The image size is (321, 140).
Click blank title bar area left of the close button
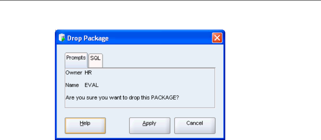[x=160, y=38]
